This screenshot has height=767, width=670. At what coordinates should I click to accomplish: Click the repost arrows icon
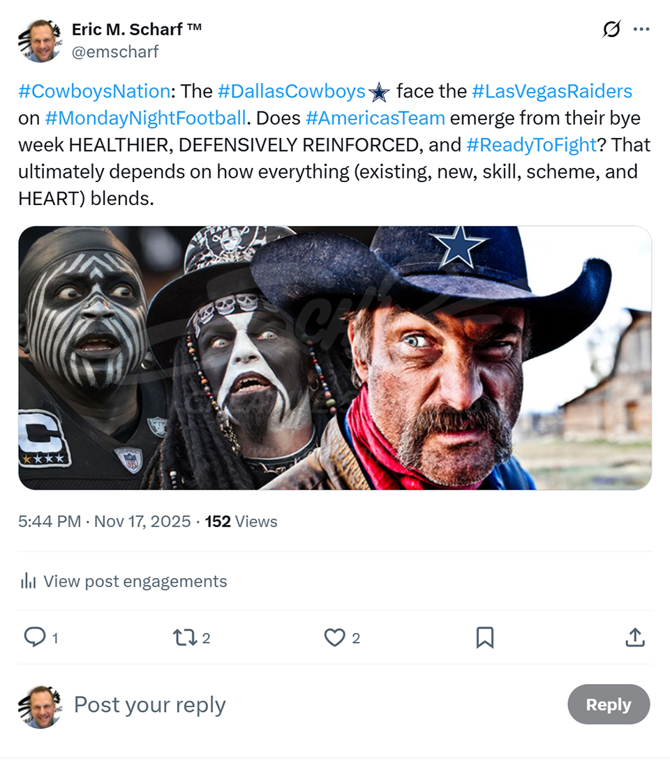point(184,637)
